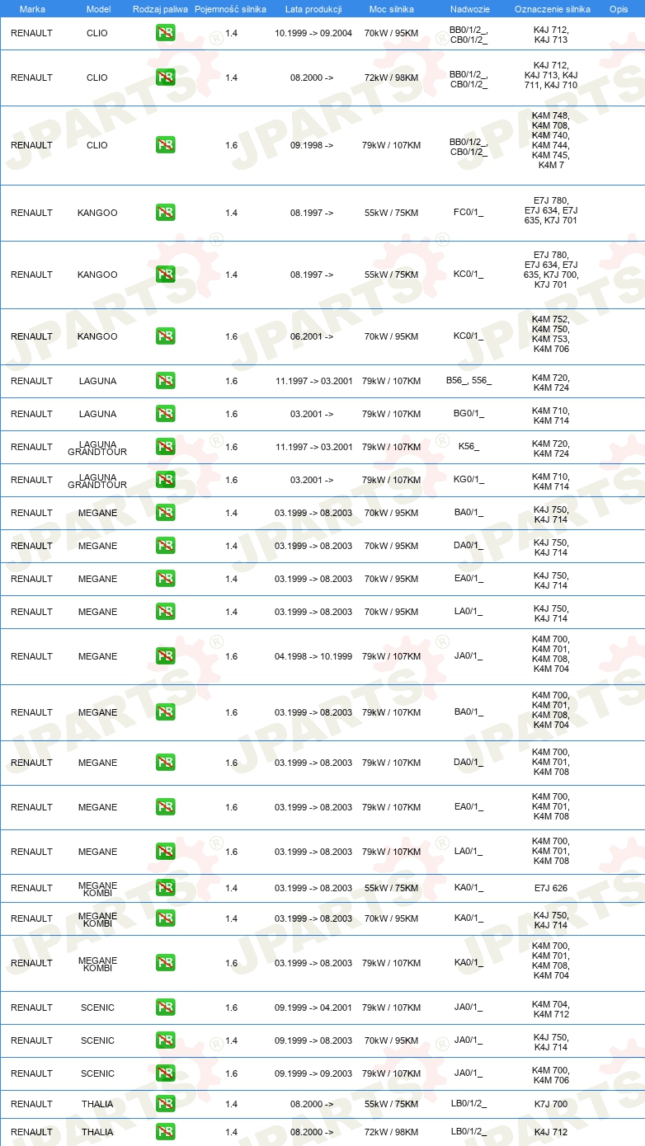
Task: Click fuel icon in THALIA 55kW / 75KM row
Action: point(165,1104)
